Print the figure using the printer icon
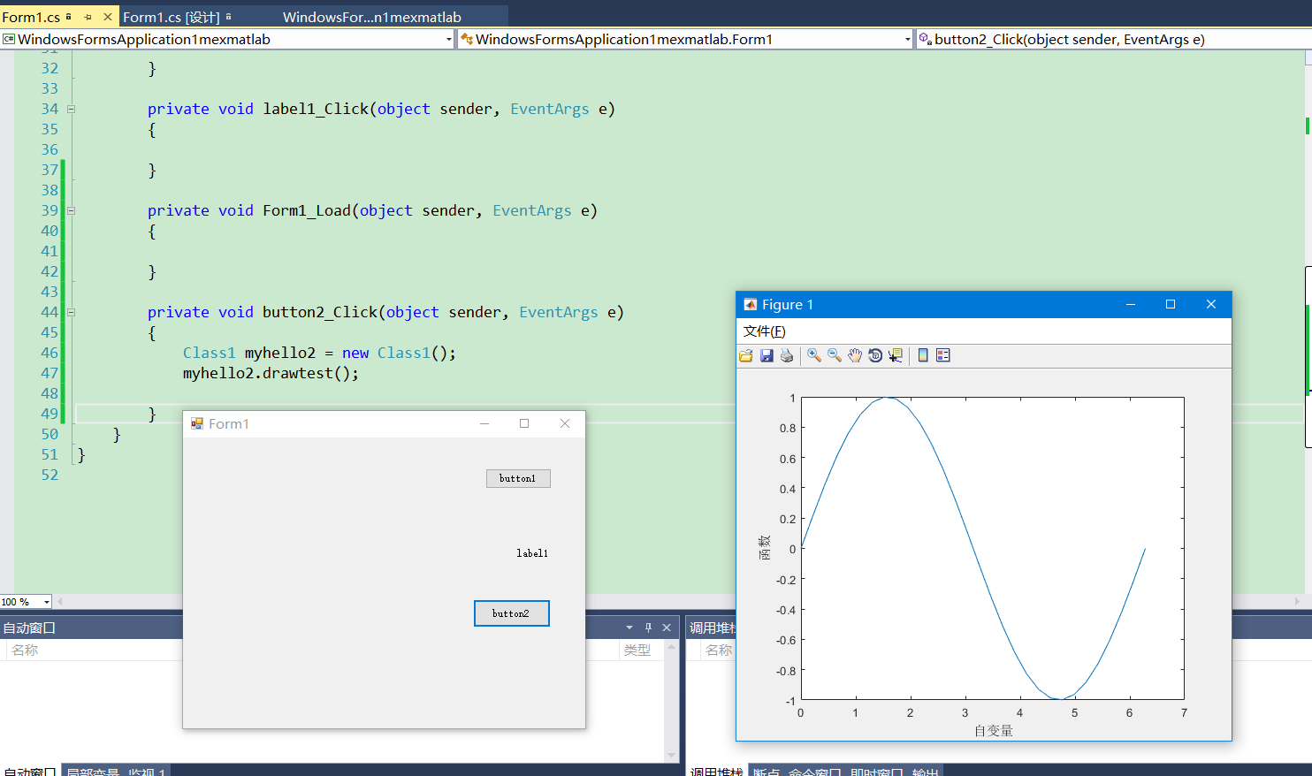This screenshot has height=776, width=1312. pos(787,355)
